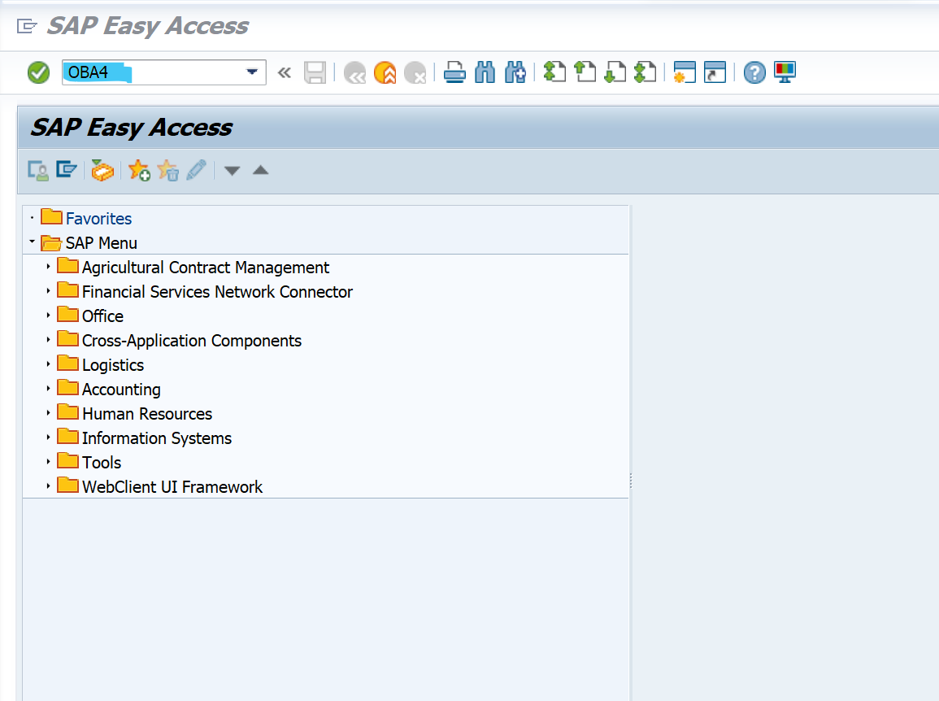The width and height of the screenshot is (939, 701).
Task: Expand WebClient UI Framework node arrow
Action: point(49,486)
